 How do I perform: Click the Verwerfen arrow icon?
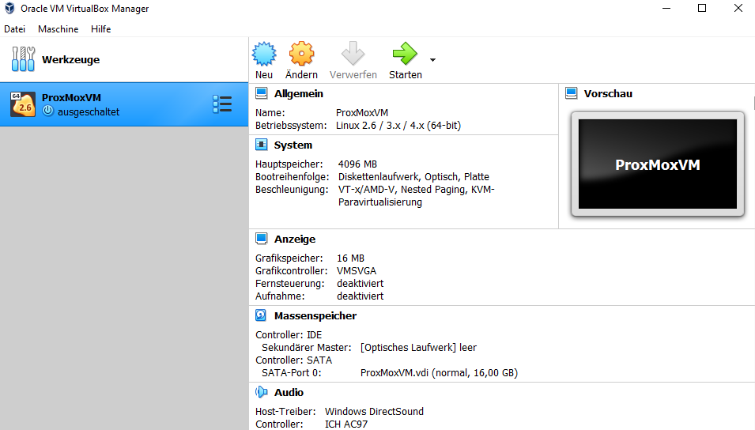click(353, 54)
